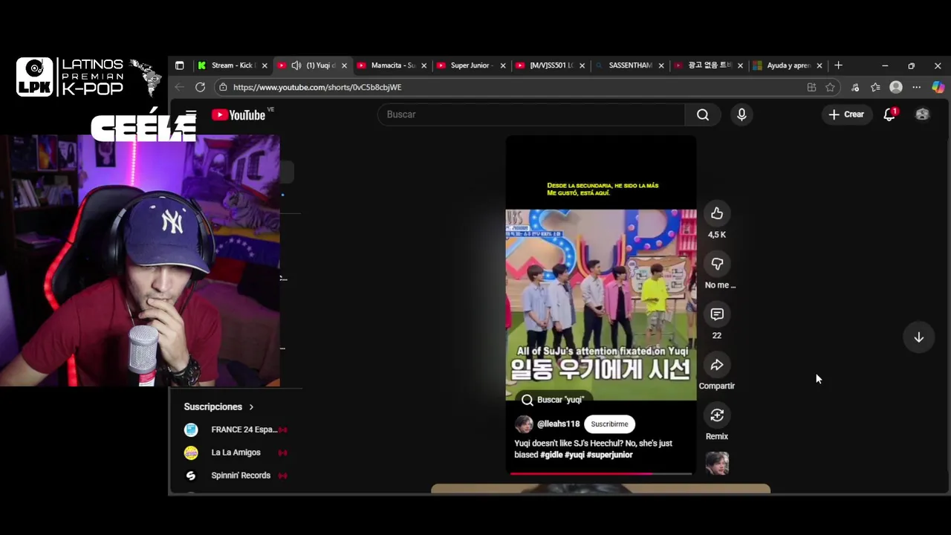Open the tab actions menu icon
This screenshot has width=951, height=535.
tap(179, 65)
